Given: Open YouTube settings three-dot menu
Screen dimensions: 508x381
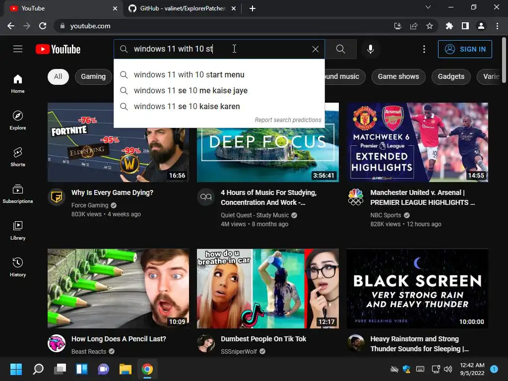Looking at the screenshot, I should [x=424, y=49].
